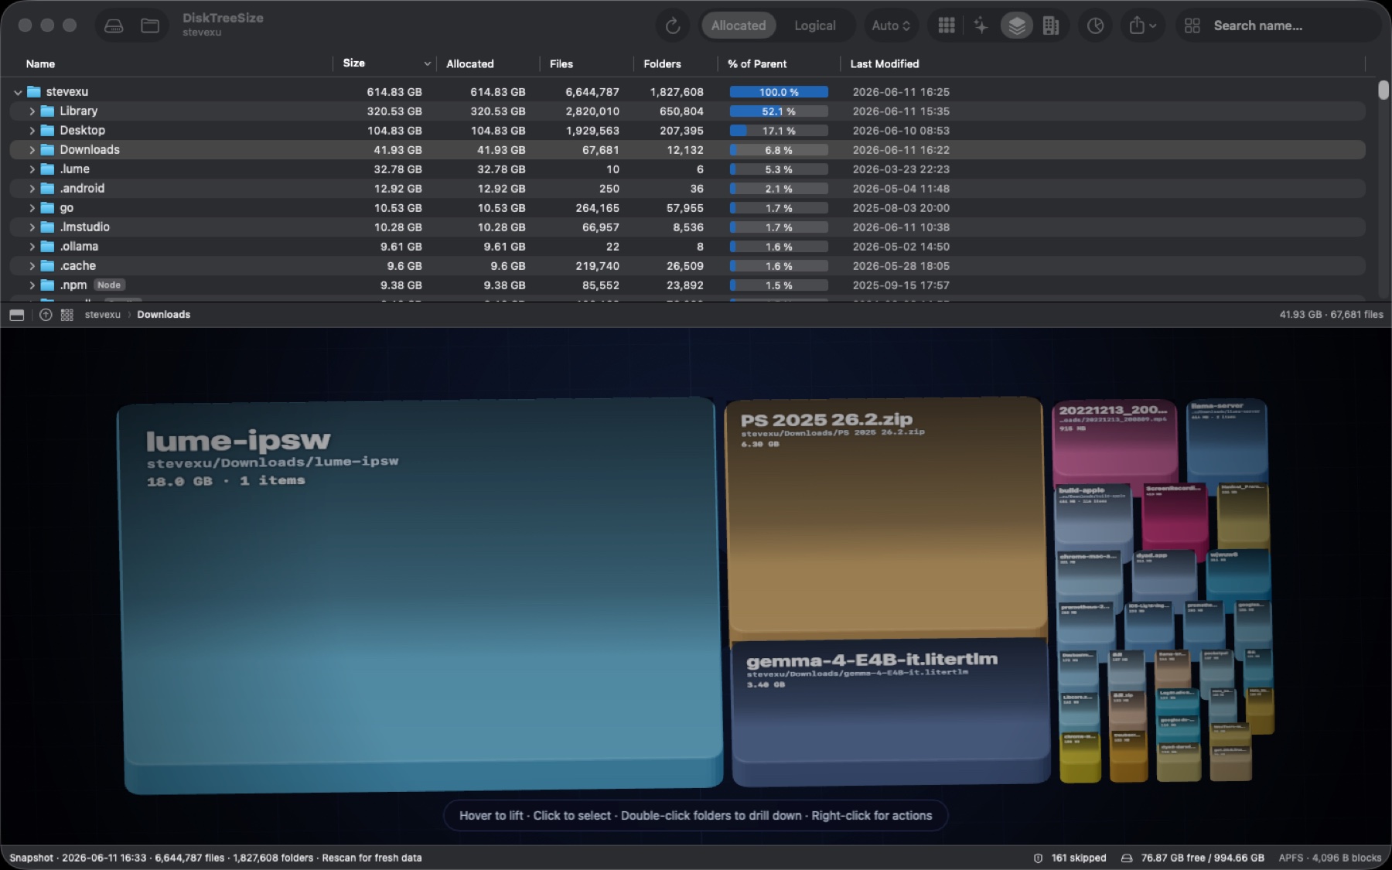The image size is (1392, 870).
Task: Click the Desktop folder icon
Action: [x=47, y=130]
